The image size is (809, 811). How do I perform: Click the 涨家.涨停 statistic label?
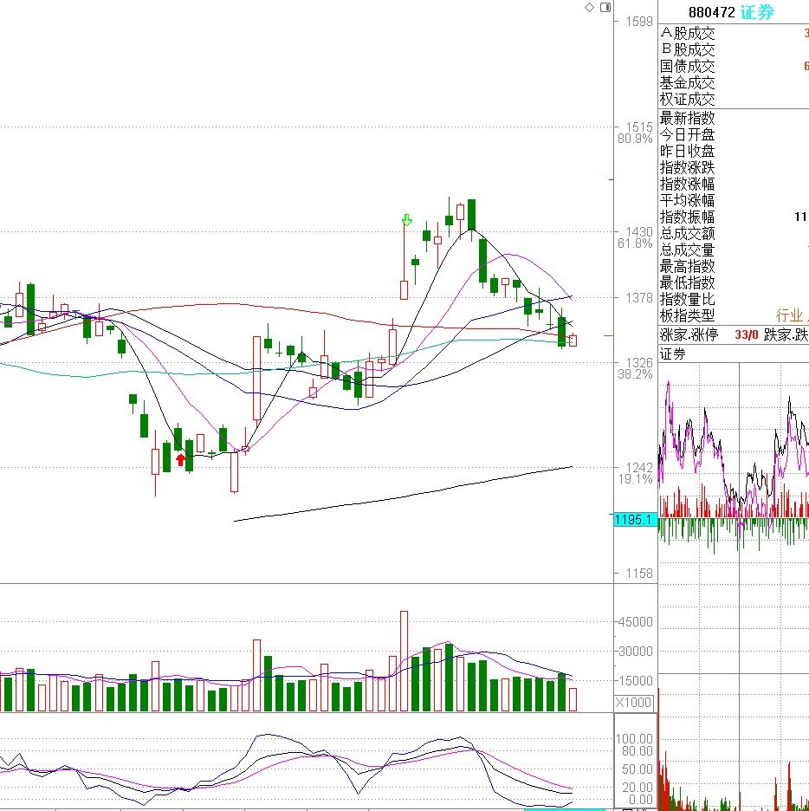tap(689, 334)
